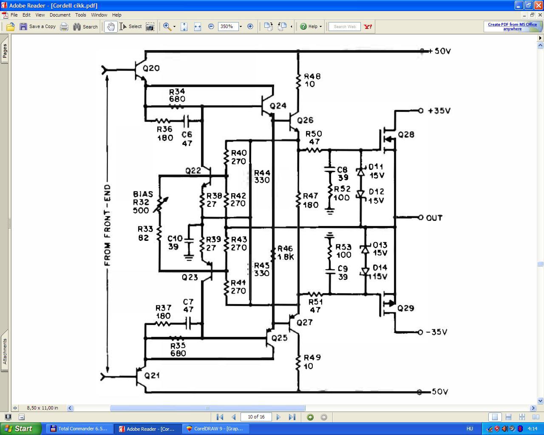
Task: Click the Bluetooth tray icon
Action: point(520,429)
